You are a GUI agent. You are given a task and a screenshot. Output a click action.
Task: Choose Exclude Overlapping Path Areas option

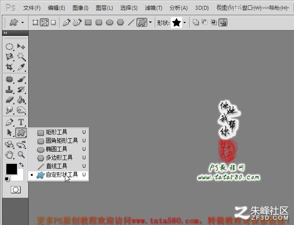223,22
